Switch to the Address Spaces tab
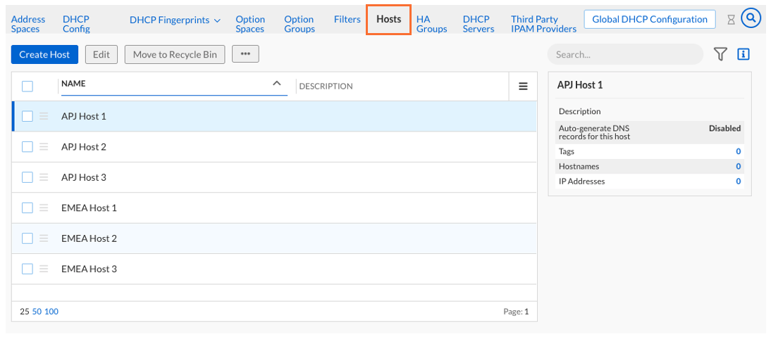The width and height of the screenshot is (771, 339). click(x=28, y=24)
